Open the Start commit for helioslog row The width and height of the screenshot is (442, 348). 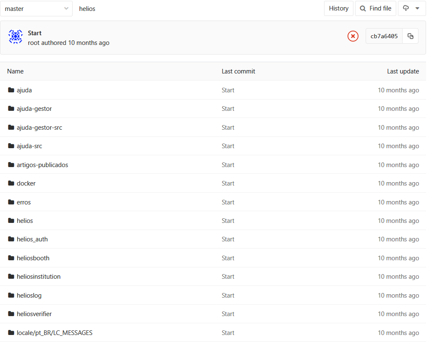[x=228, y=295]
